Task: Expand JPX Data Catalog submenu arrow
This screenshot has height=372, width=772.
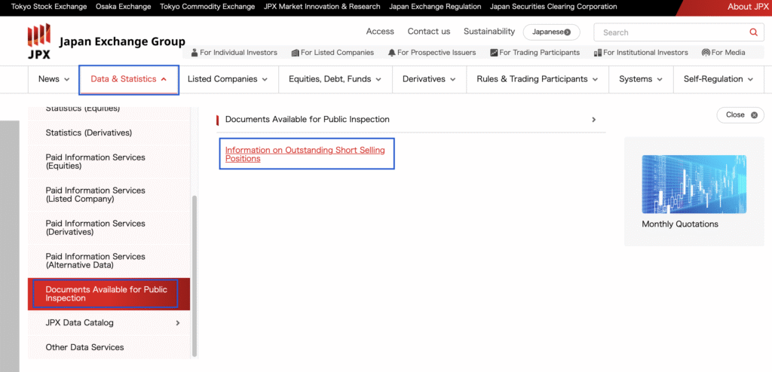Action: (178, 323)
